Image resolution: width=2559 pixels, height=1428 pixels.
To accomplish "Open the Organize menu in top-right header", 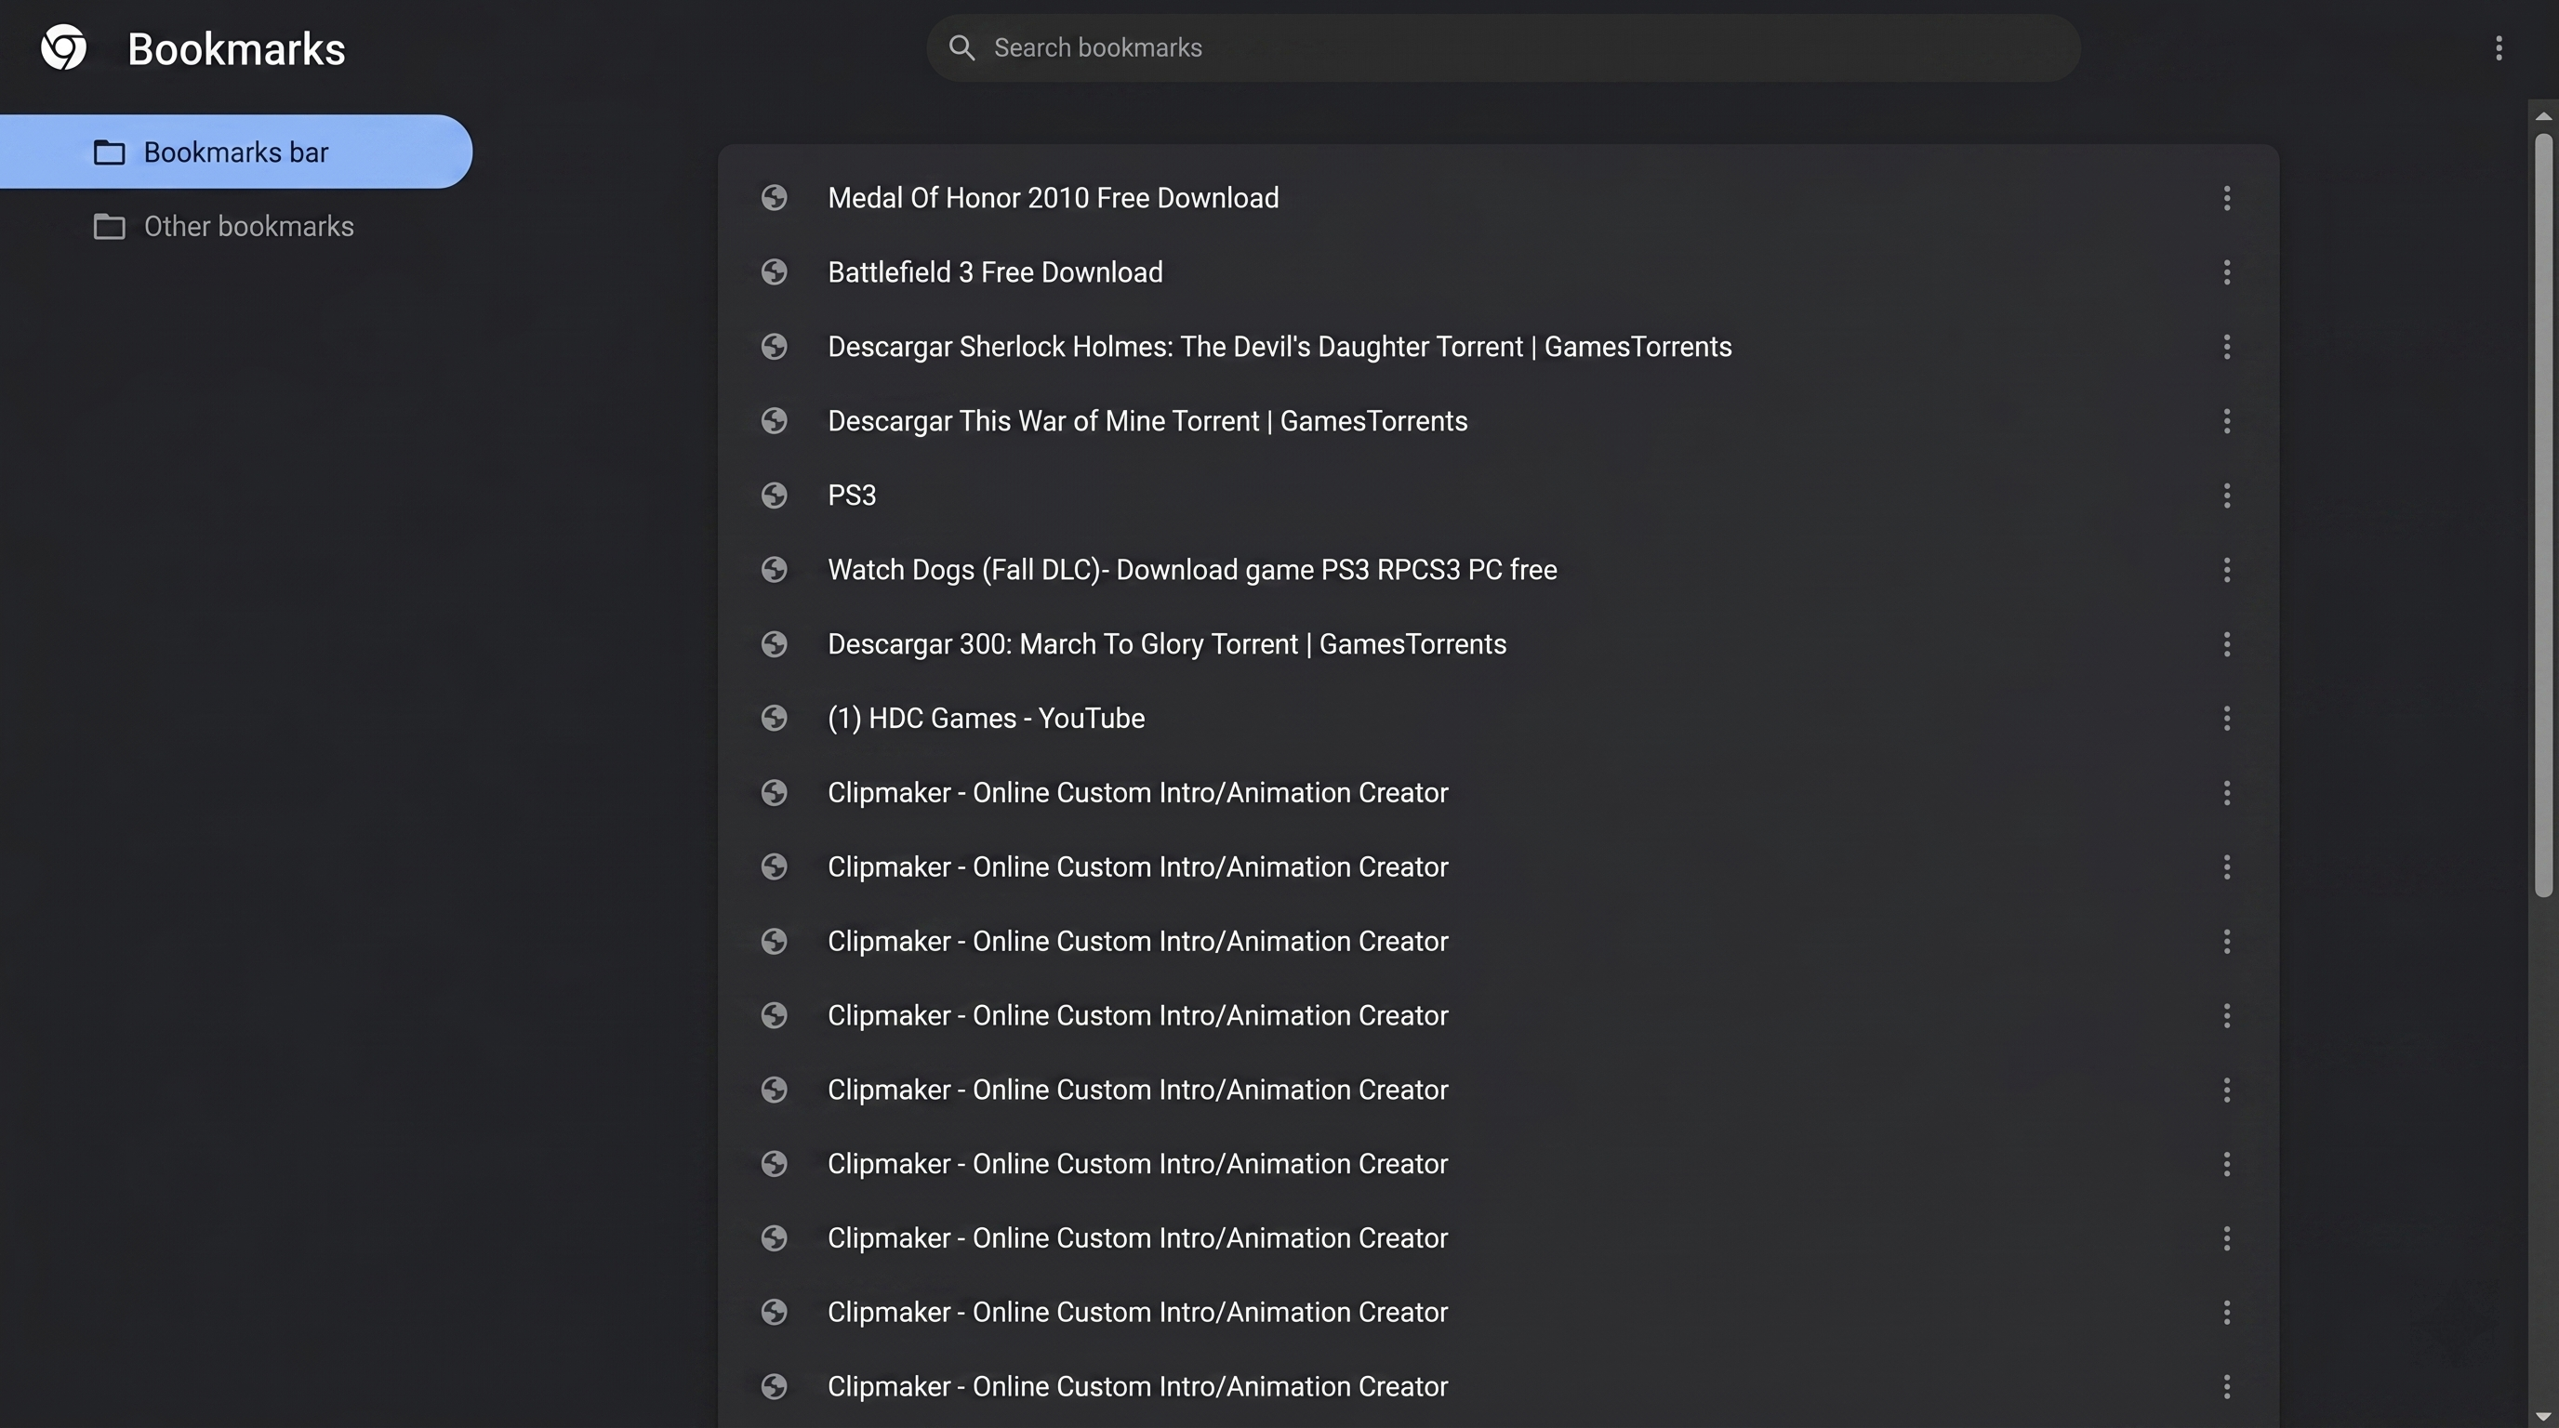I will 2499,47.
